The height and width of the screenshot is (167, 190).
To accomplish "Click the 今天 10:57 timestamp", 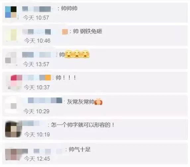I will point(36,18).
